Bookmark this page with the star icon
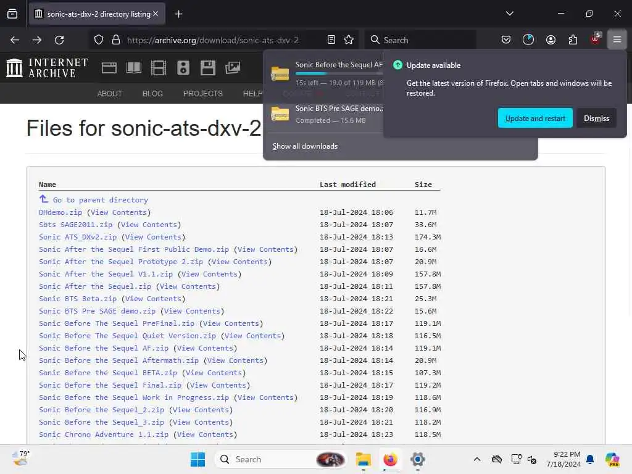Viewport: 632px width, 474px height. 349,39
